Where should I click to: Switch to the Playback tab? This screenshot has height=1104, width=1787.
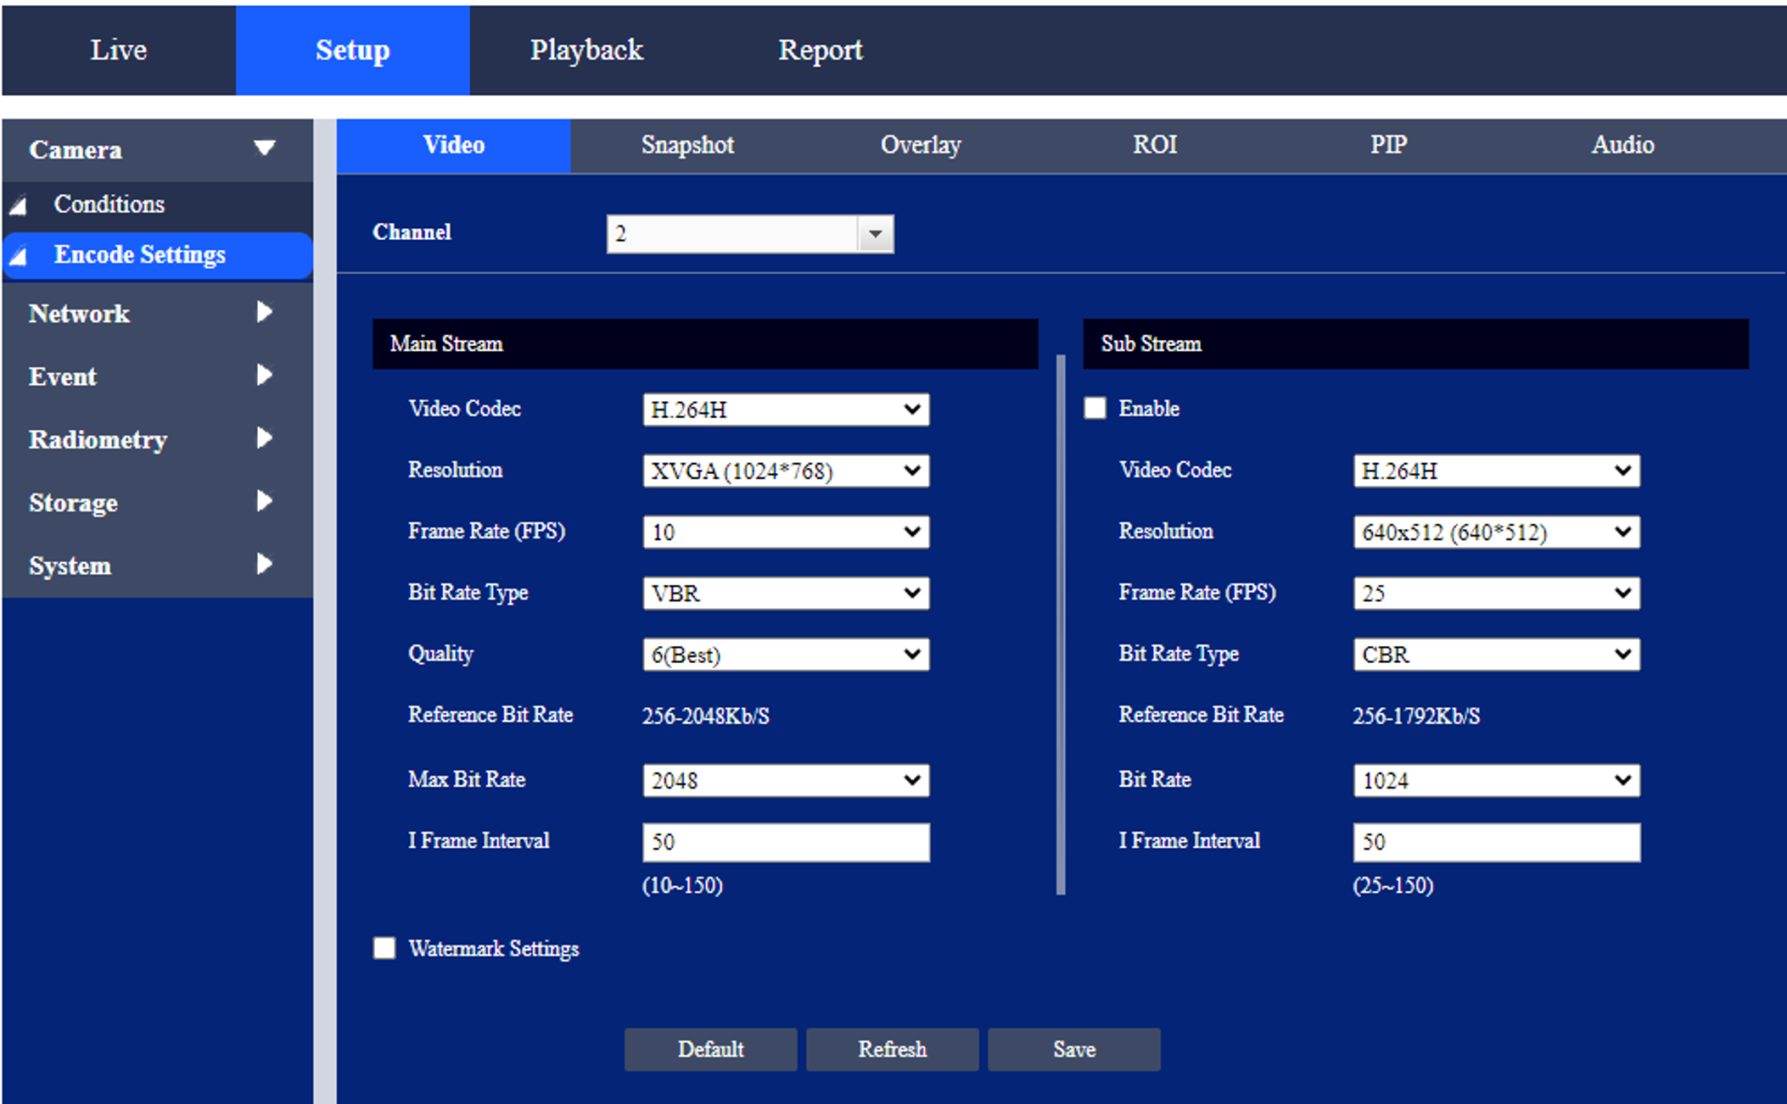[x=586, y=50]
